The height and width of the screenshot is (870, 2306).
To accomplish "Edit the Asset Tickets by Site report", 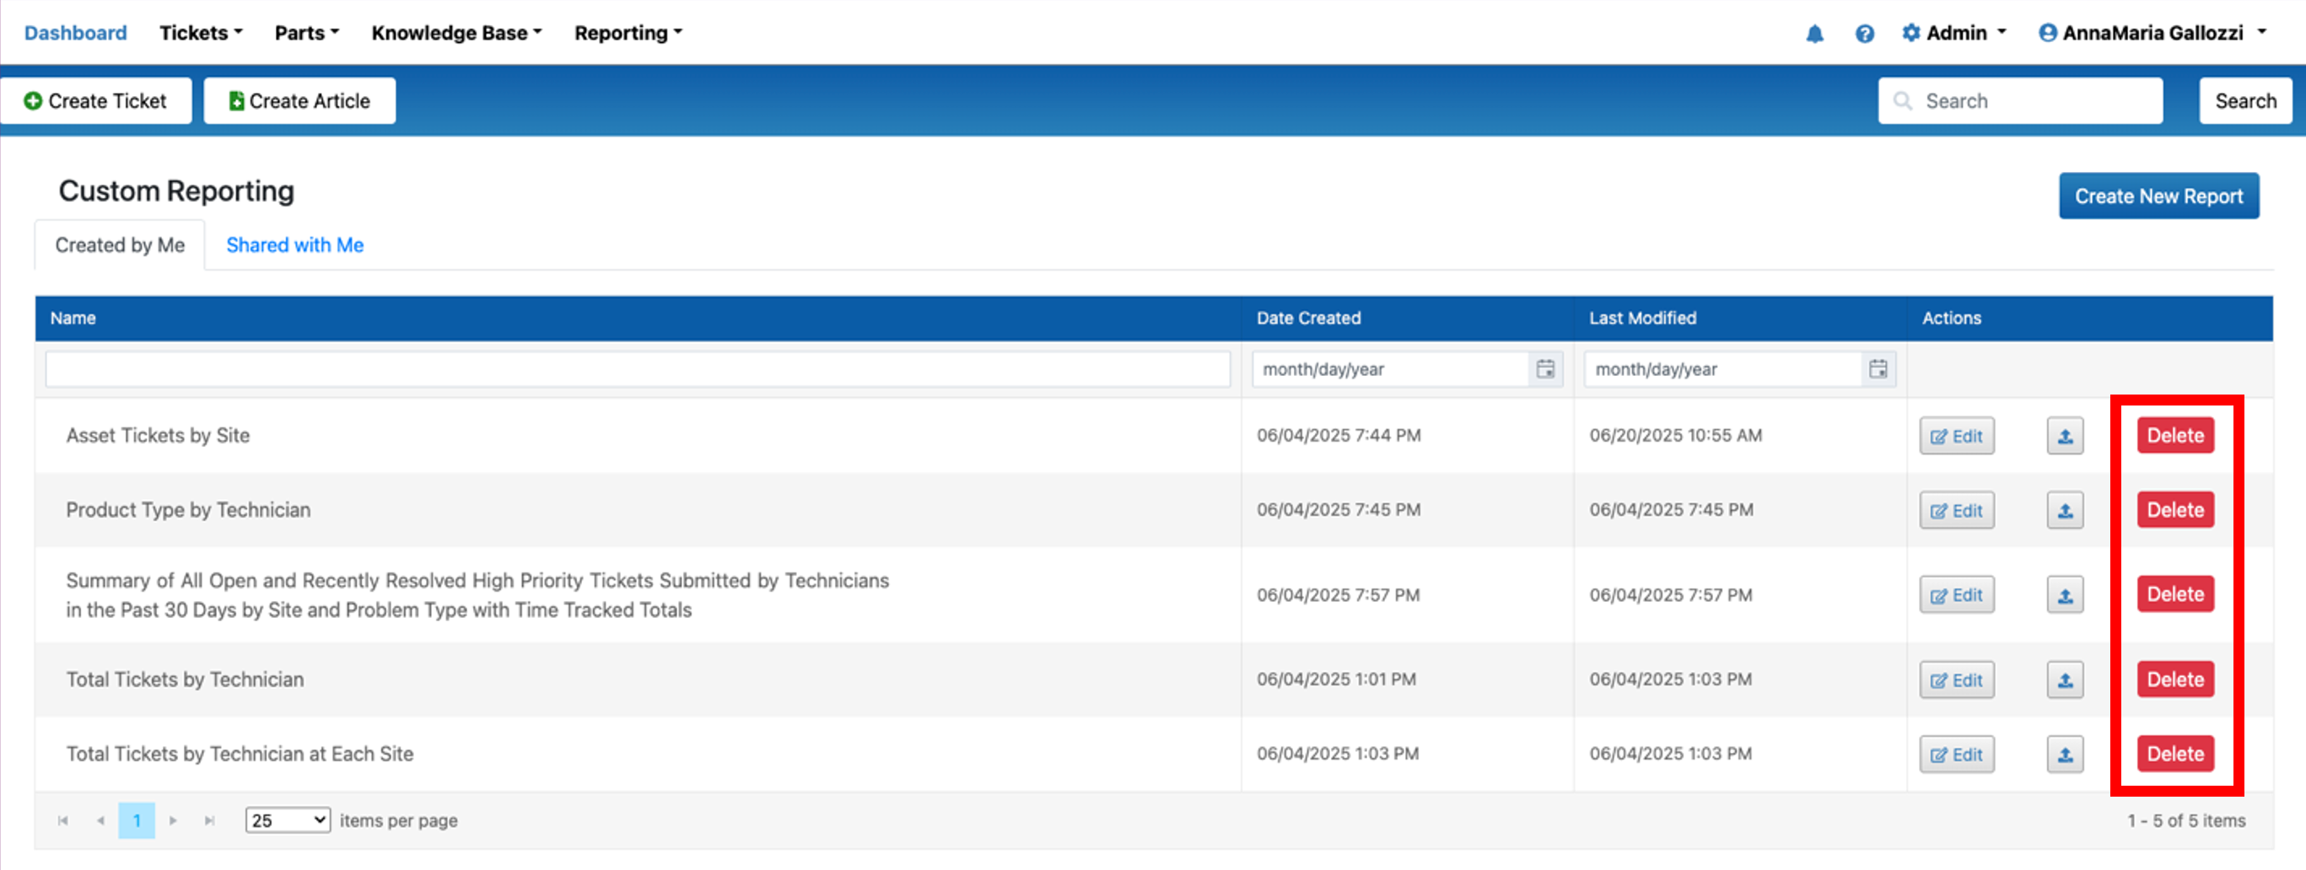I will tap(1957, 436).
